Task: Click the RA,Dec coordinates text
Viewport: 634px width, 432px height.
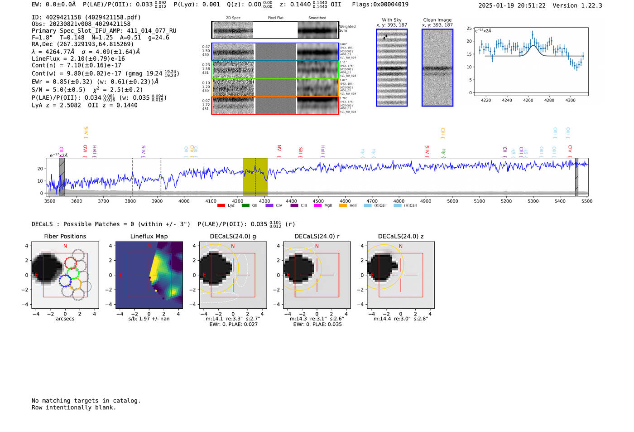Action: pyautogui.click(x=82, y=44)
